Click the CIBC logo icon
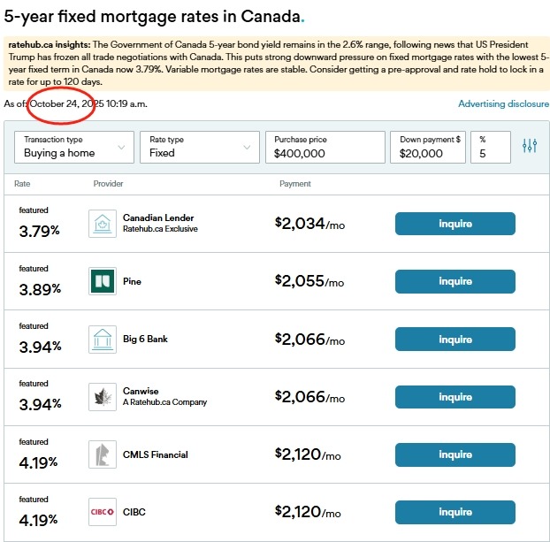The height and width of the screenshot is (542, 550). [103, 513]
